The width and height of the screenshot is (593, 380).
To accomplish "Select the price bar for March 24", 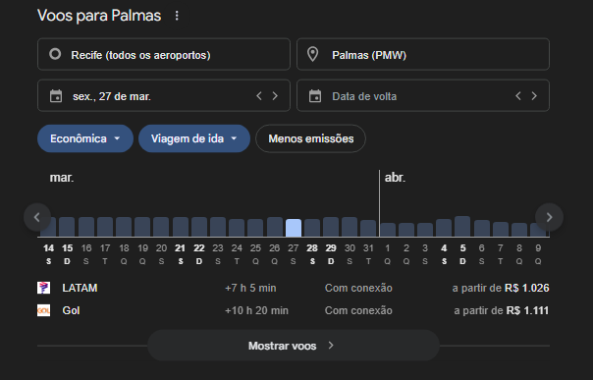I will [x=237, y=228].
